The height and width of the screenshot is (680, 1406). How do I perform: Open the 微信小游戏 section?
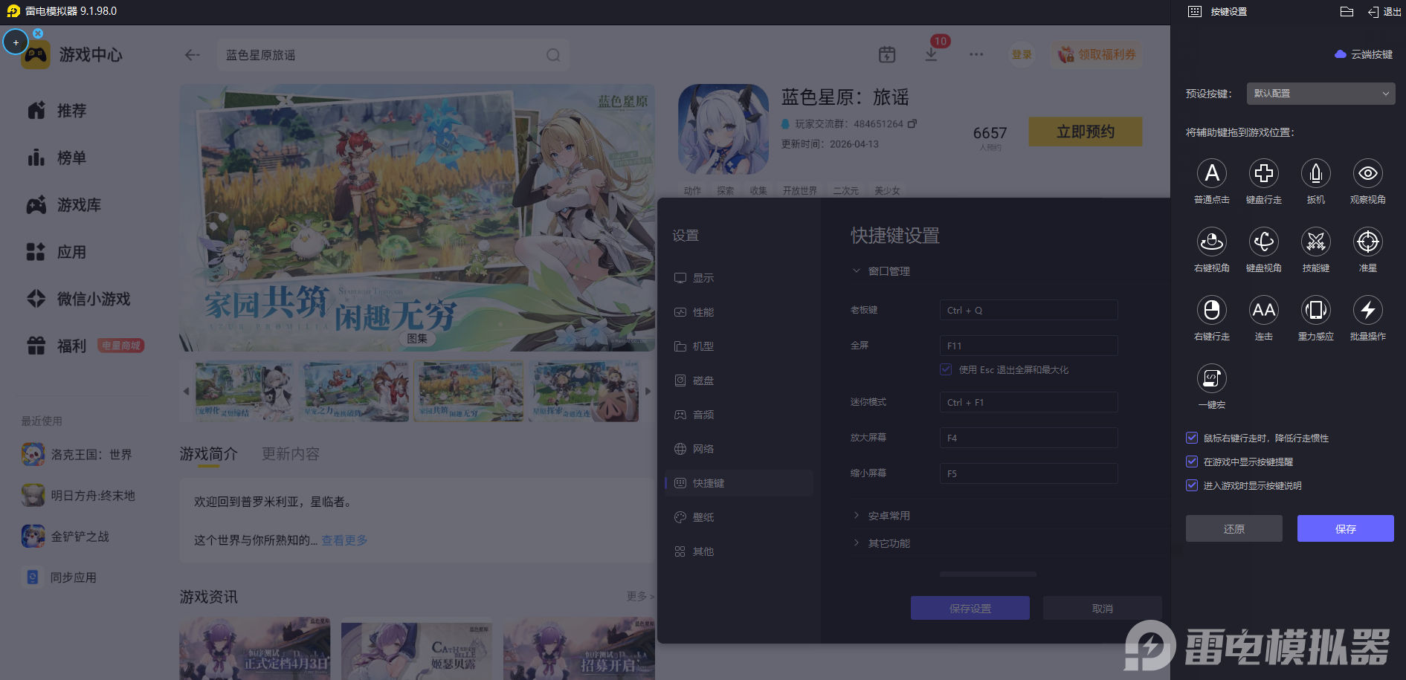[x=79, y=299]
